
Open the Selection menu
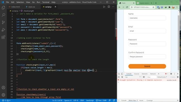(20, 2)
